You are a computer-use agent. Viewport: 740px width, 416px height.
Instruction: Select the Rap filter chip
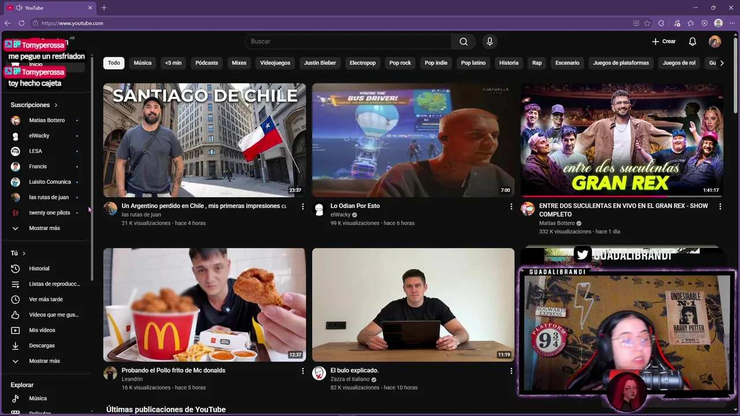pyautogui.click(x=537, y=63)
